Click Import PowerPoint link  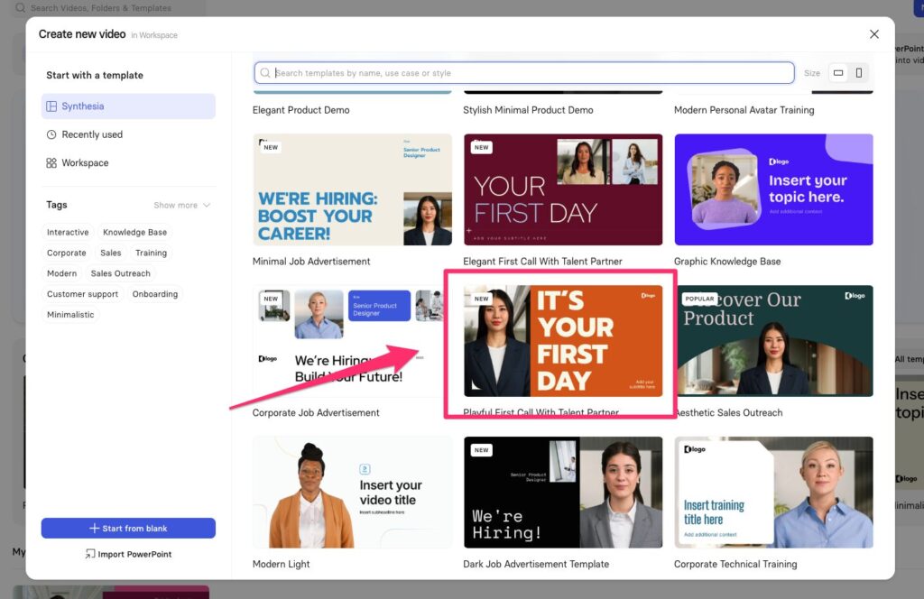pyautogui.click(x=128, y=554)
